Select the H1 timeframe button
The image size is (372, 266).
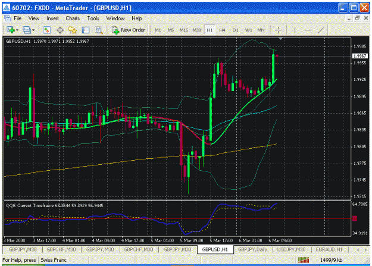(210, 30)
